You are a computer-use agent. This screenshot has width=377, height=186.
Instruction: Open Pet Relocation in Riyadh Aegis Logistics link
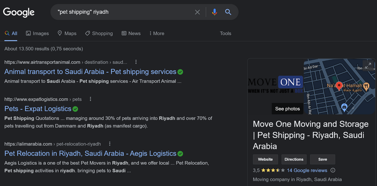[x=90, y=153]
